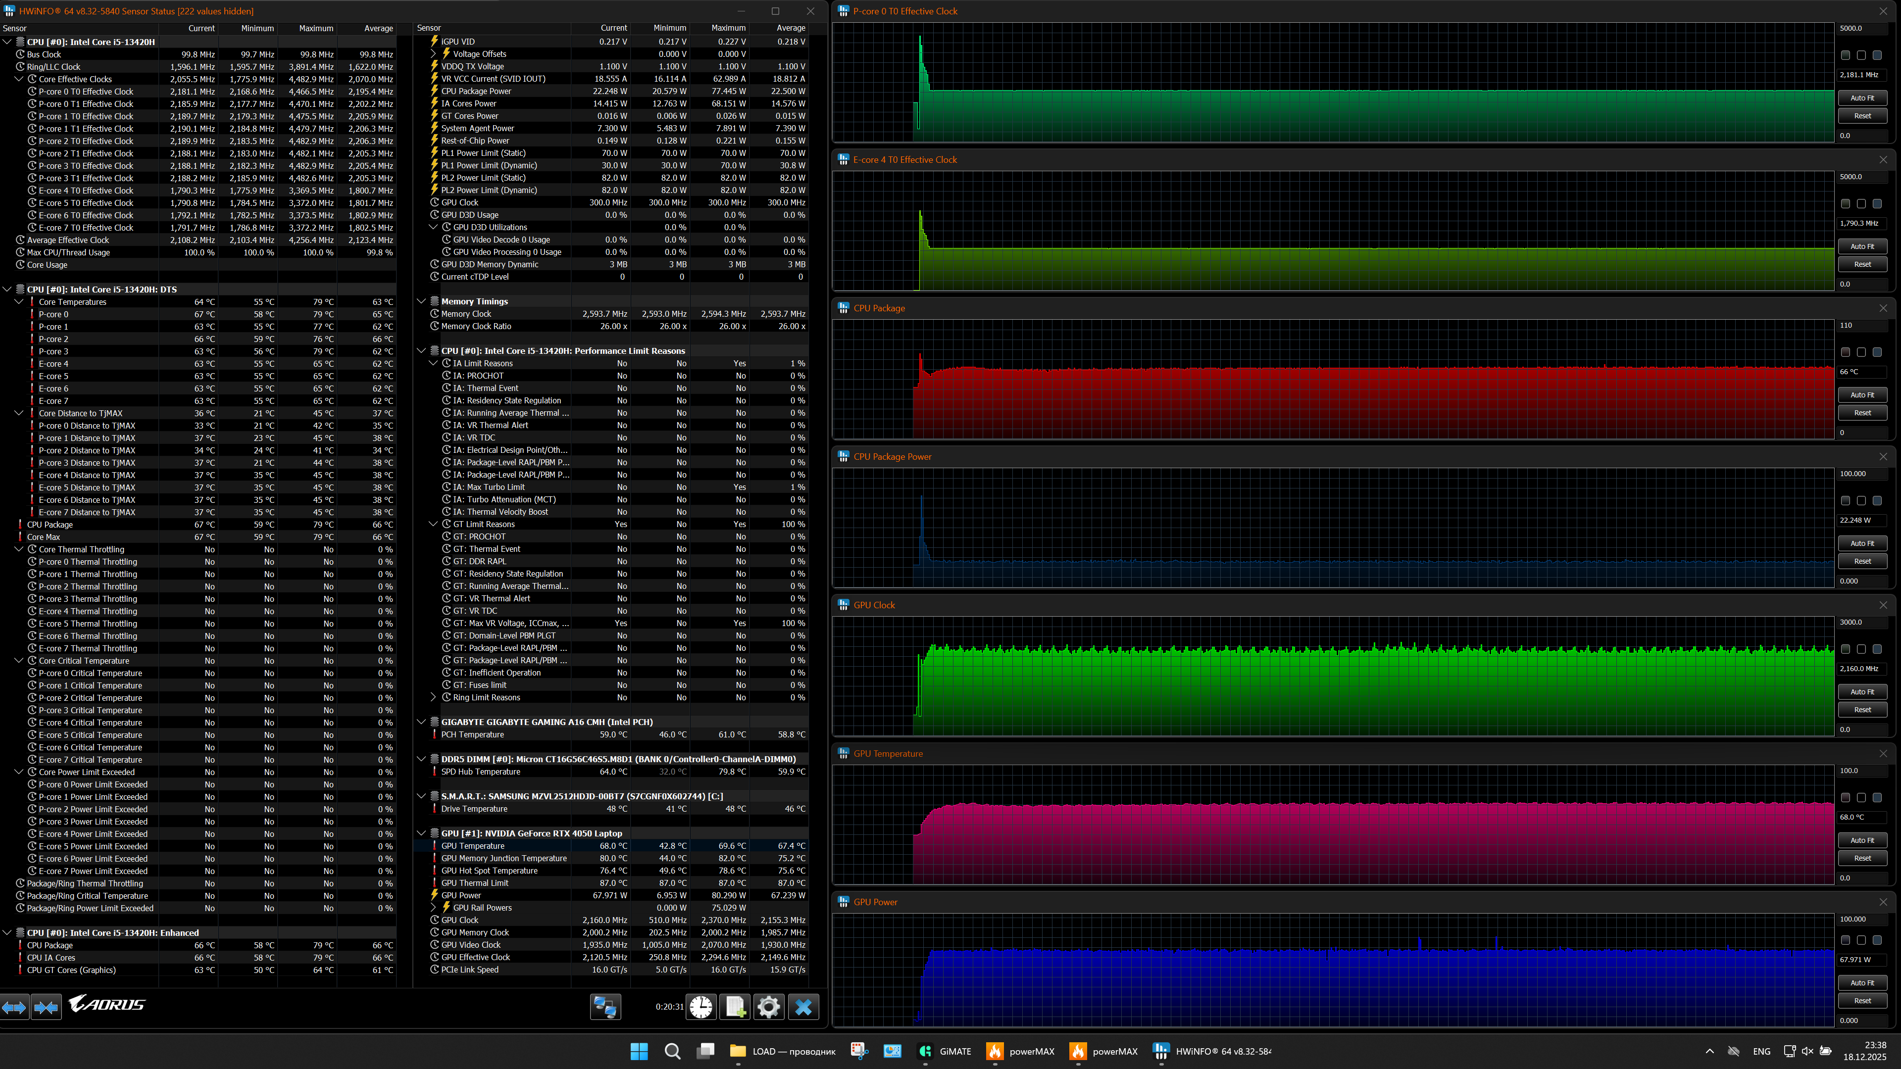
Task: Collapse the Memory Timings section
Action: [421, 301]
